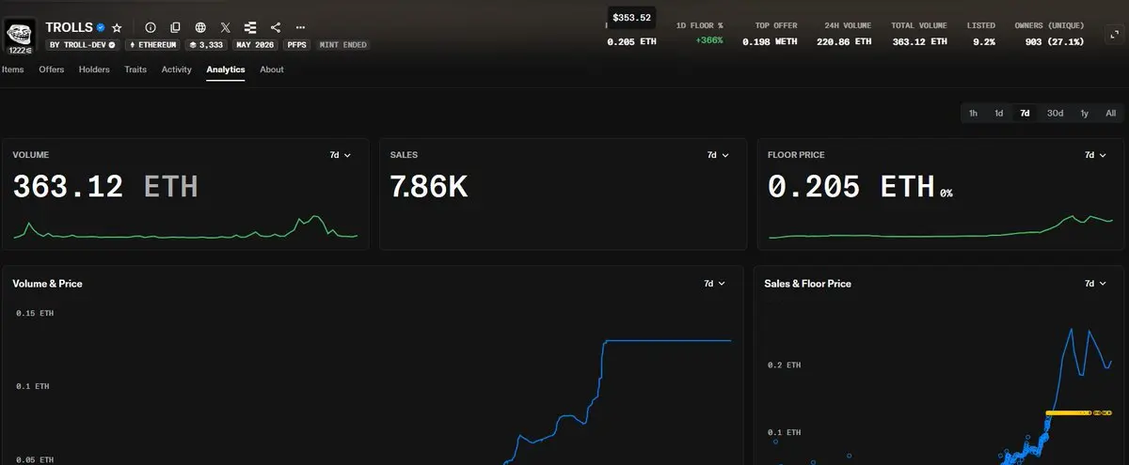This screenshot has width=1129, height=465.
Task: Open the three-dot more options menu
Action: [300, 28]
